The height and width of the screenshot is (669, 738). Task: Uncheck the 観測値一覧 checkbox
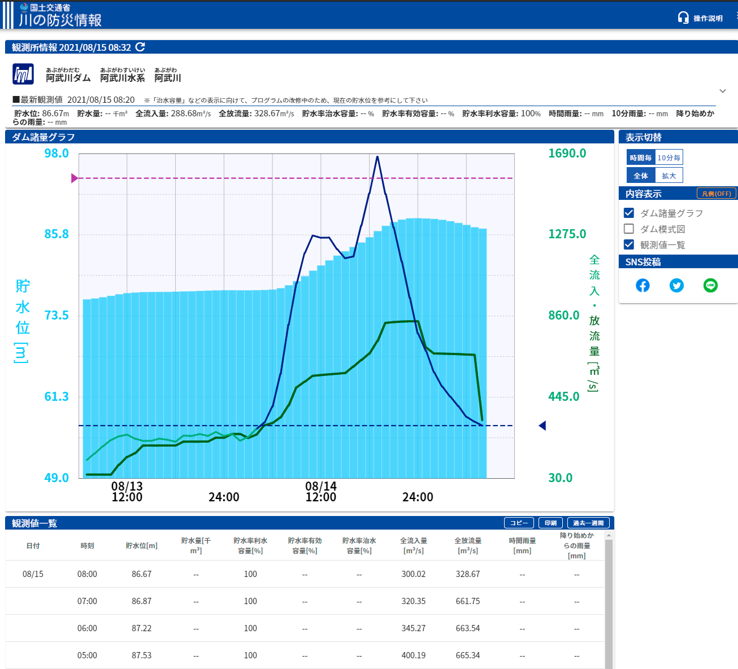pyautogui.click(x=629, y=244)
